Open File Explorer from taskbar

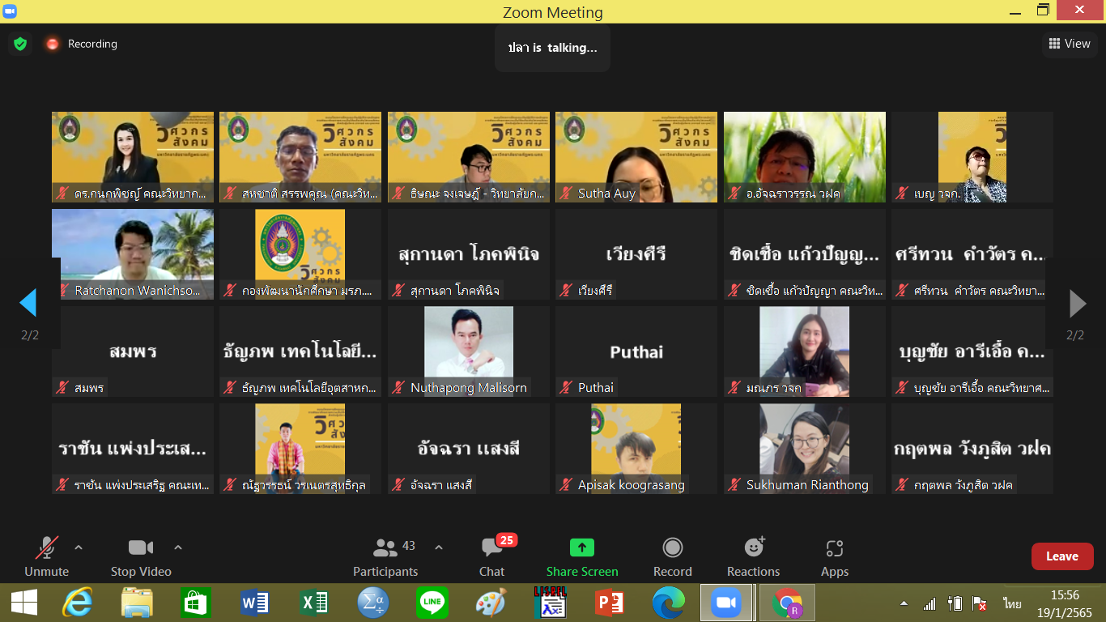[137, 603]
